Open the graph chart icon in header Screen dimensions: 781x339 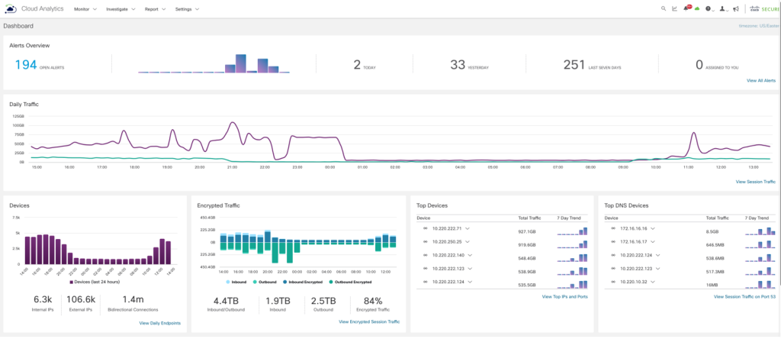674,9
